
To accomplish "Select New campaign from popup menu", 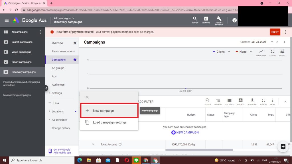I will pyautogui.click(x=109, y=111).
